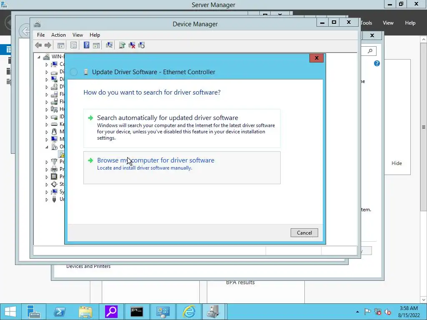
Task: Open Server Manager Help menu
Action: coord(410,23)
